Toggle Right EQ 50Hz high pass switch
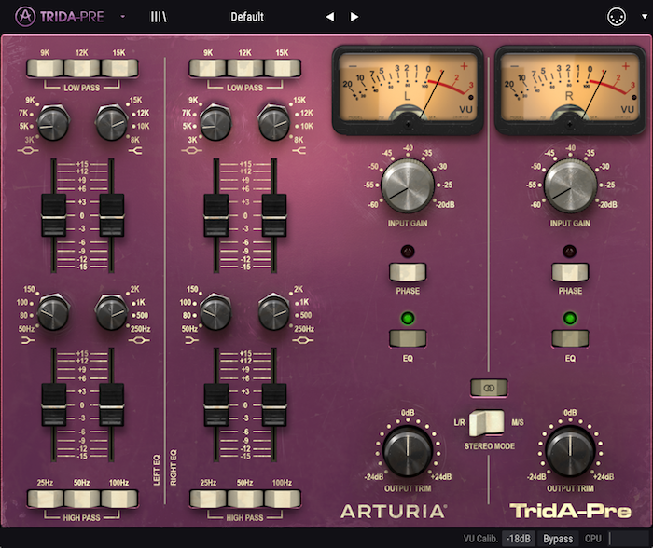This screenshot has width=653, height=548. tap(244, 499)
